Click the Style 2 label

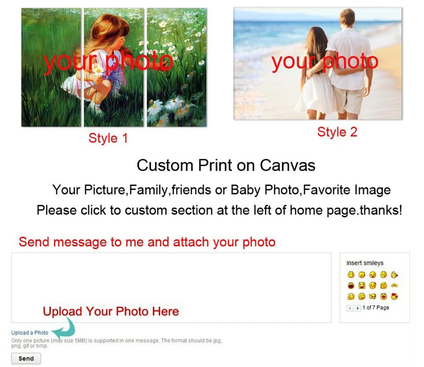[337, 132]
